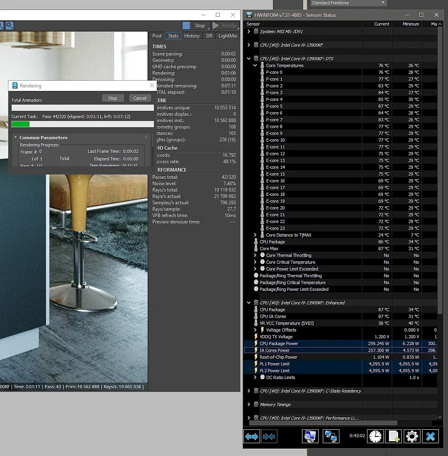Expand the System: MSI MS-7D91 section
448x456 pixels.
coord(249,32)
